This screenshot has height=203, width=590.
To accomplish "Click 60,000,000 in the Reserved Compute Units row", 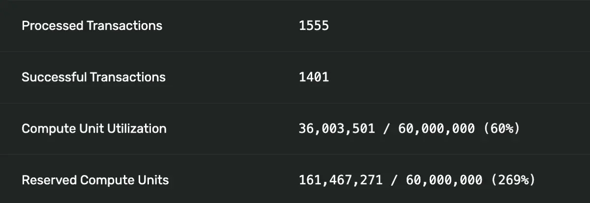I will pyautogui.click(x=444, y=180).
